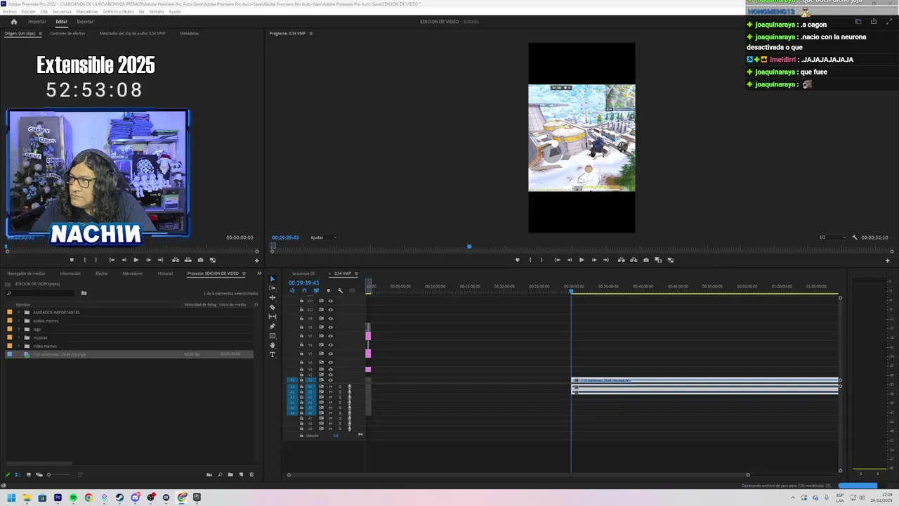Switch to Exportar workspace tab
This screenshot has width=899, height=506.
click(x=85, y=22)
